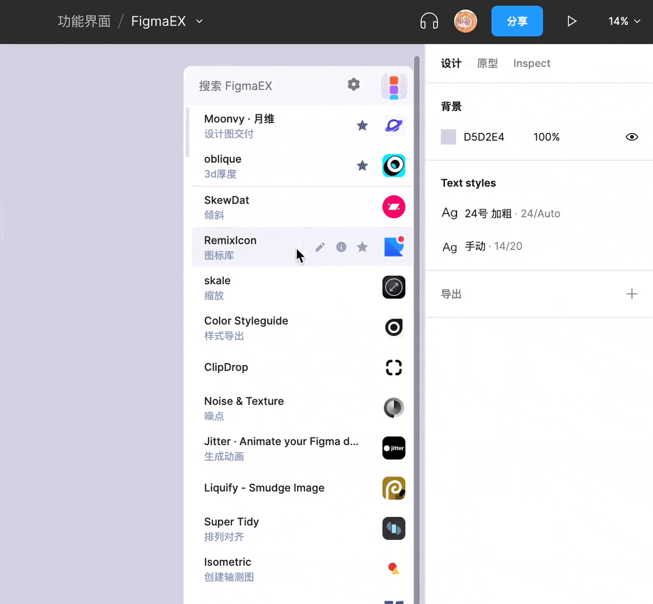
Task: Unstar the oblique plugin
Action: [362, 166]
